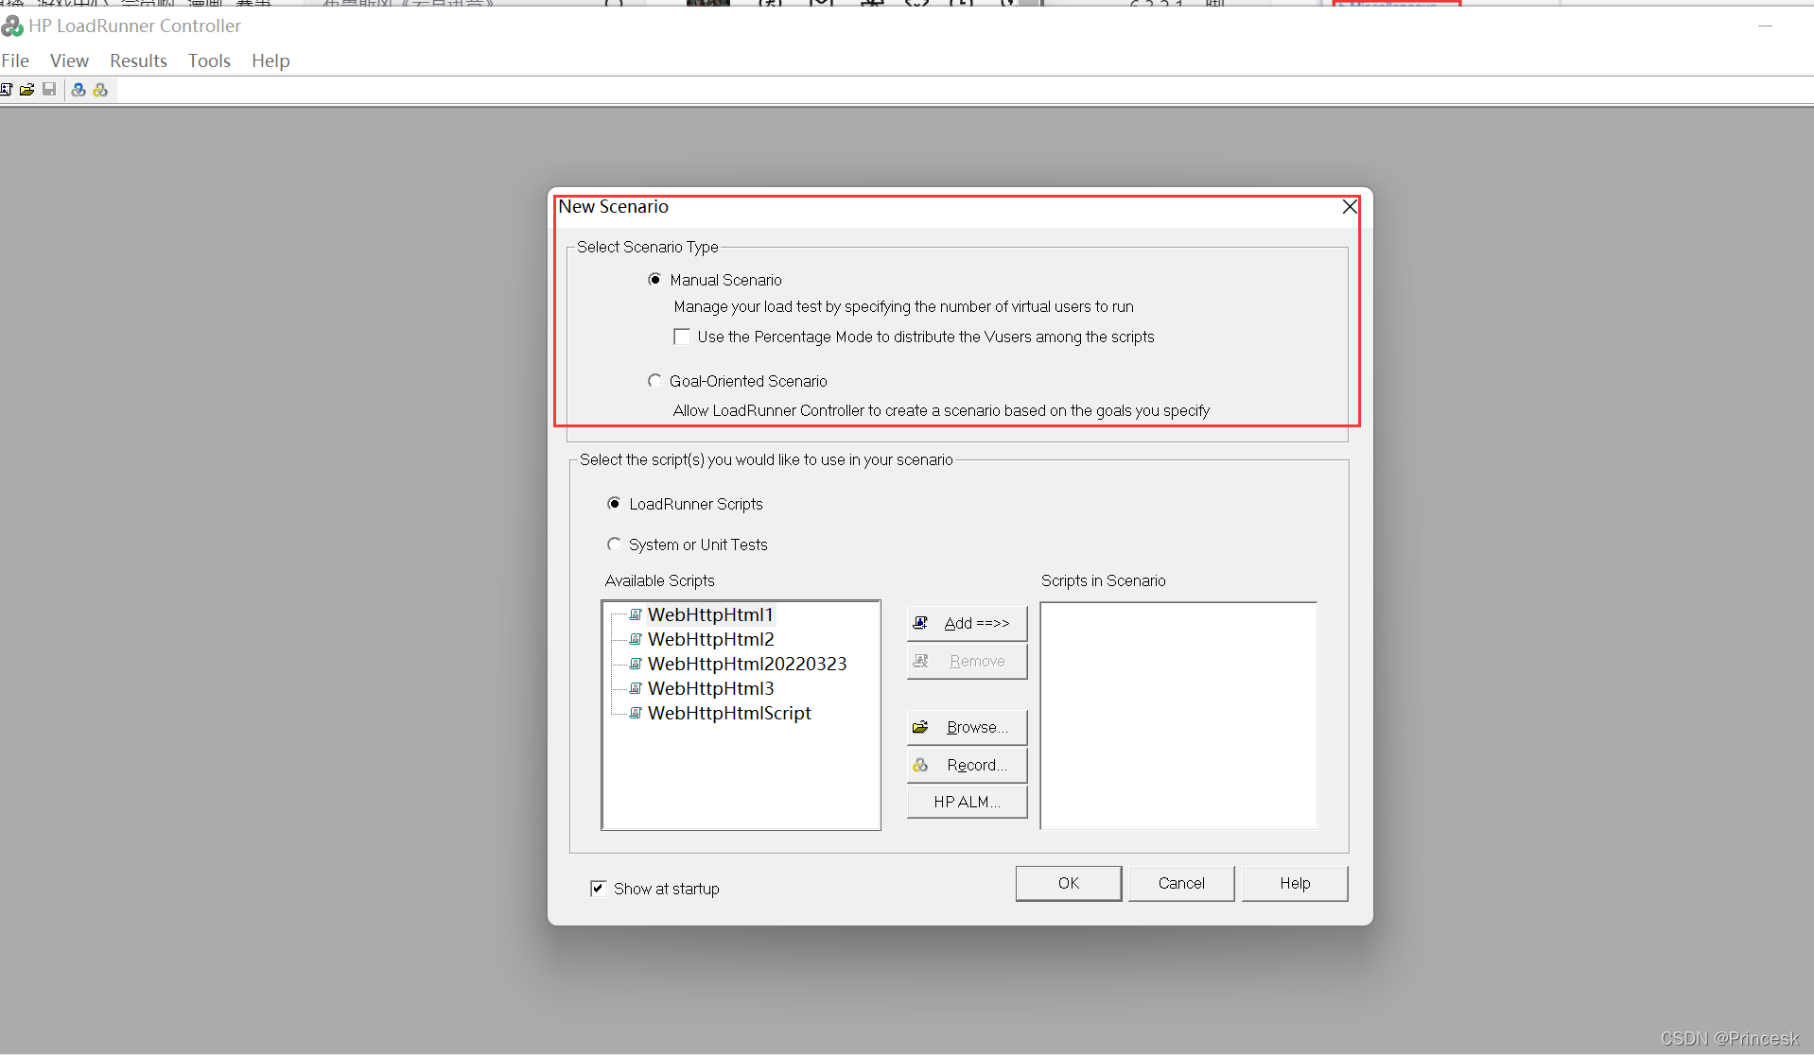Viewport: 1814px width, 1055px height.
Task: Select WebHttpHtml2 in Available Scripts
Action: 710,639
